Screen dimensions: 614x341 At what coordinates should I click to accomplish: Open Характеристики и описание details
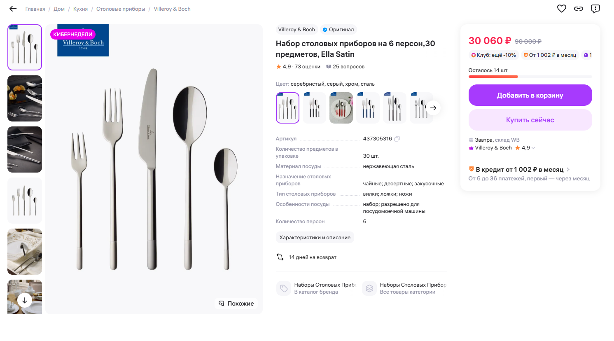[x=315, y=238]
